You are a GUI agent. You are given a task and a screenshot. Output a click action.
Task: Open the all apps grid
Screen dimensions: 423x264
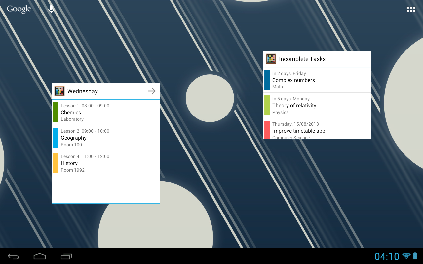411,9
